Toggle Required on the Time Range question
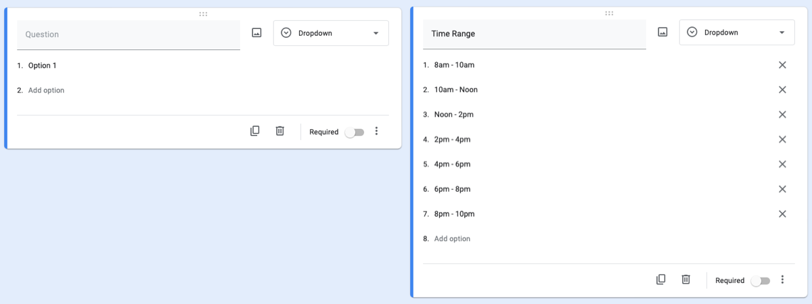Screen dimensions: 812x304 [x=760, y=280]
